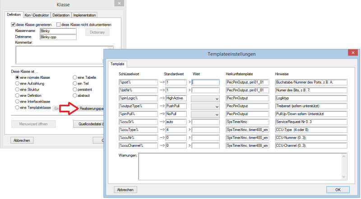This screenshot has width=361, height=199.
Task: Click Abbrechen in the Templateeinstellungen dialog
Action: (x=126, y=190)
